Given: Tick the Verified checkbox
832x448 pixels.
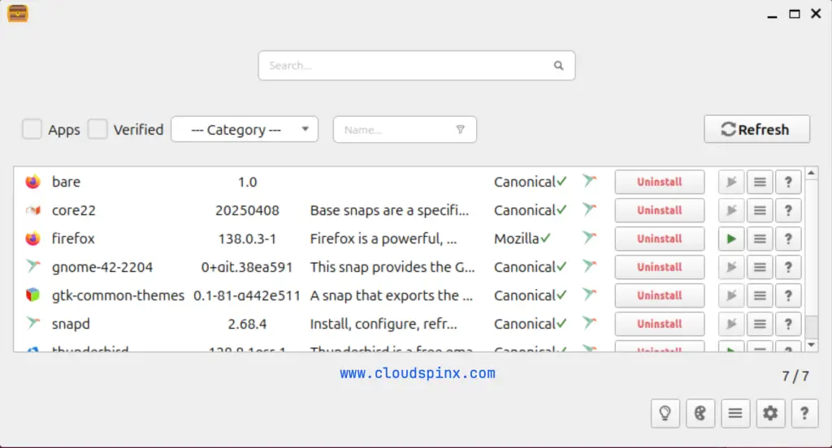Looking at the screenshot, I should pos(97,129).
